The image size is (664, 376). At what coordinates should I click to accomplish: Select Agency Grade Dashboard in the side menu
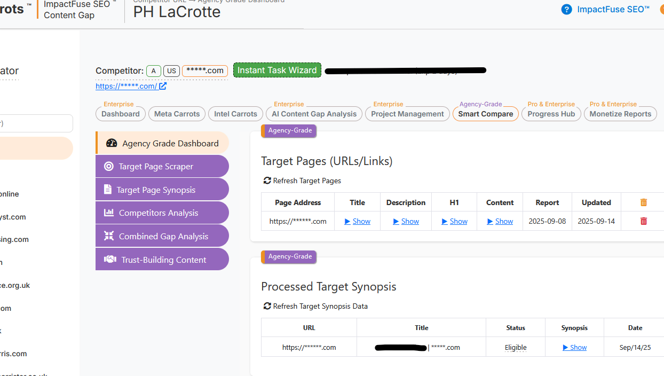162,143
